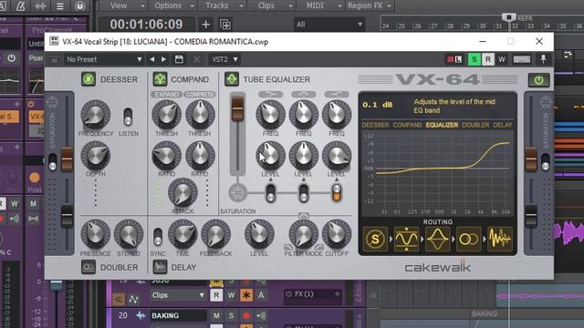
Task: Expand the View menu dropdown arrow
Action: click(142, 6)
